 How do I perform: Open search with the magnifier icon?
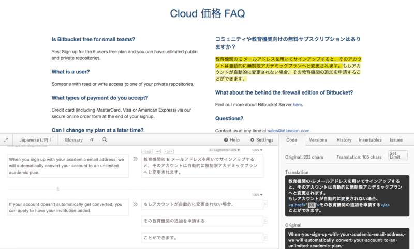pyautogui.click(x=105, y=139)
